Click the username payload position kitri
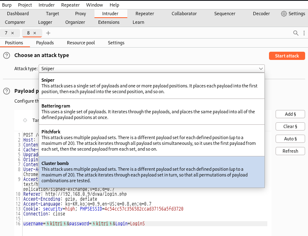 coord(56,224)
